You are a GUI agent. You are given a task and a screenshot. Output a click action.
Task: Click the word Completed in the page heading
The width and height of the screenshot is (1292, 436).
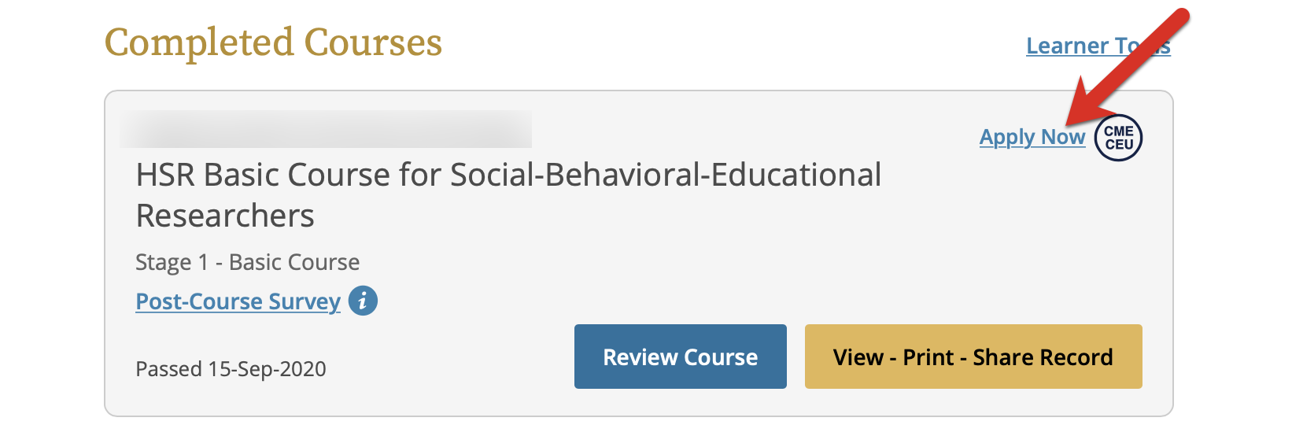[x=199, y=42]
